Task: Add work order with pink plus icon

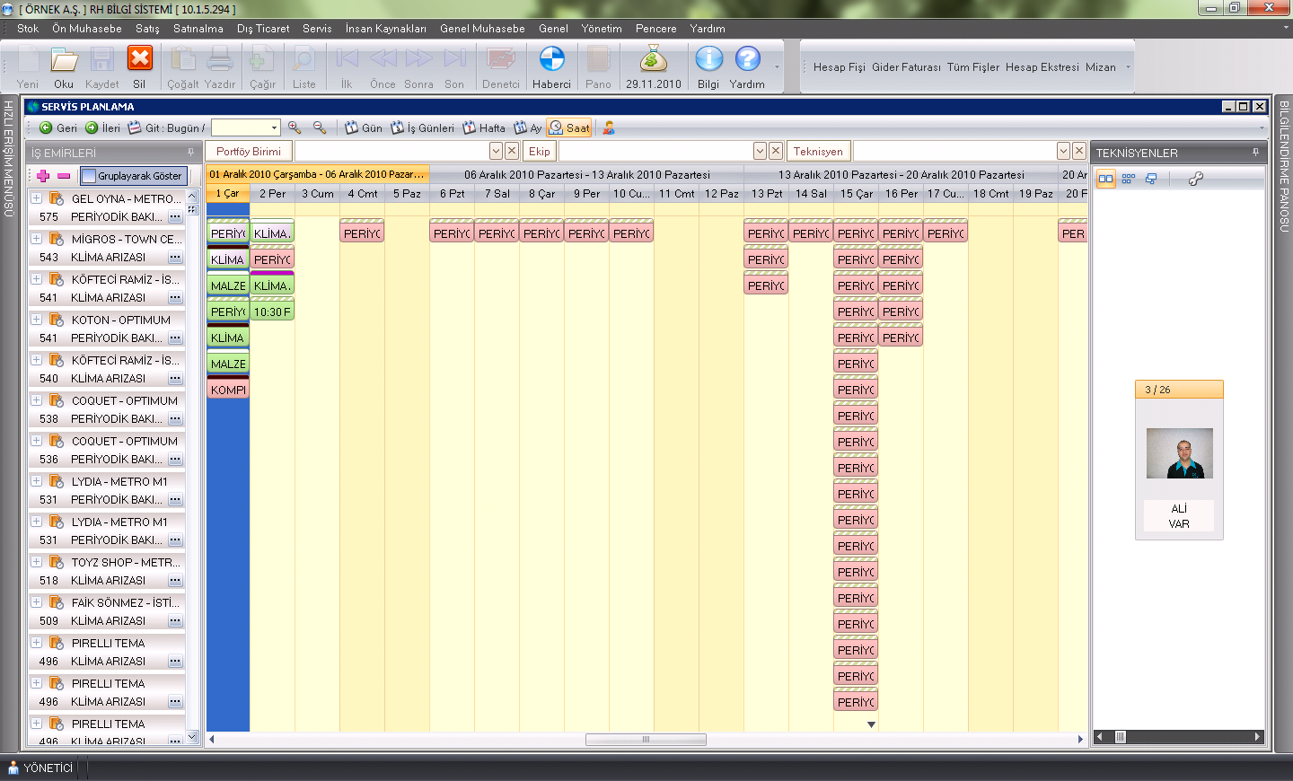Action: [x=43, y=176]
